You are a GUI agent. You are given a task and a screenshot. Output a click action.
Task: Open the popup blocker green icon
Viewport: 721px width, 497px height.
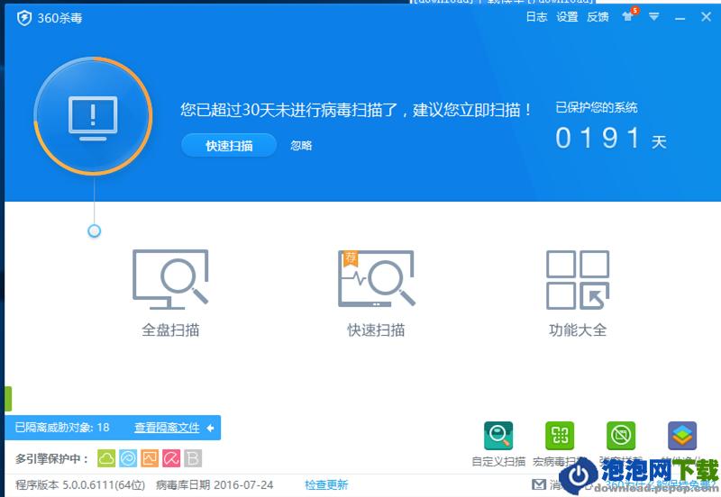(x=621, y=436)
